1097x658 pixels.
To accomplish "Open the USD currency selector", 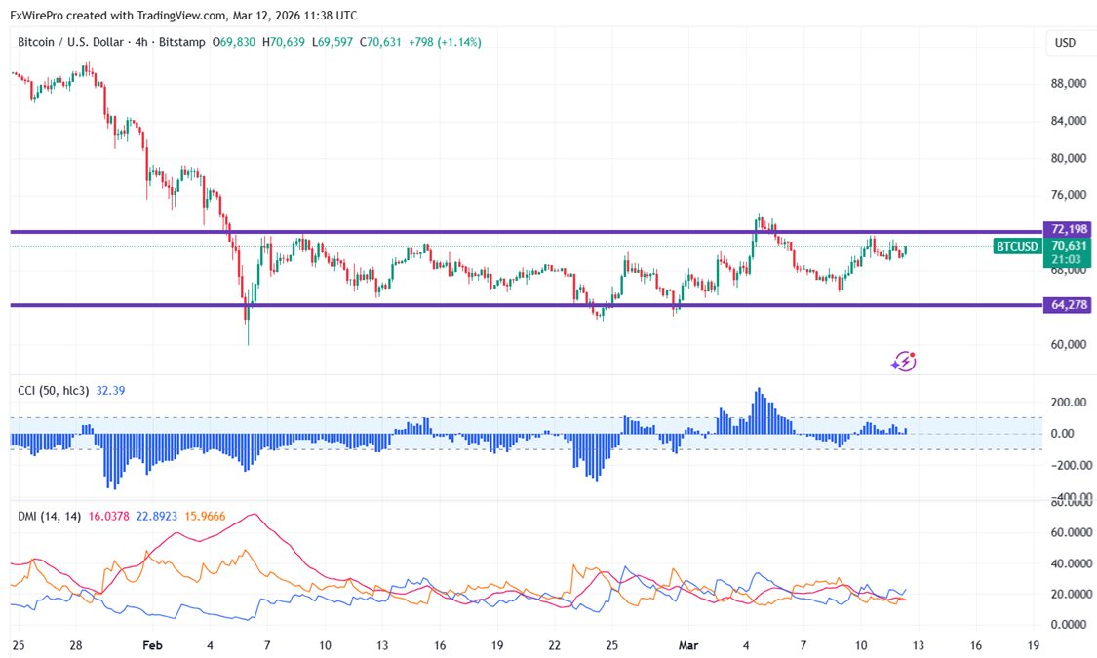I will point(1065,43).
